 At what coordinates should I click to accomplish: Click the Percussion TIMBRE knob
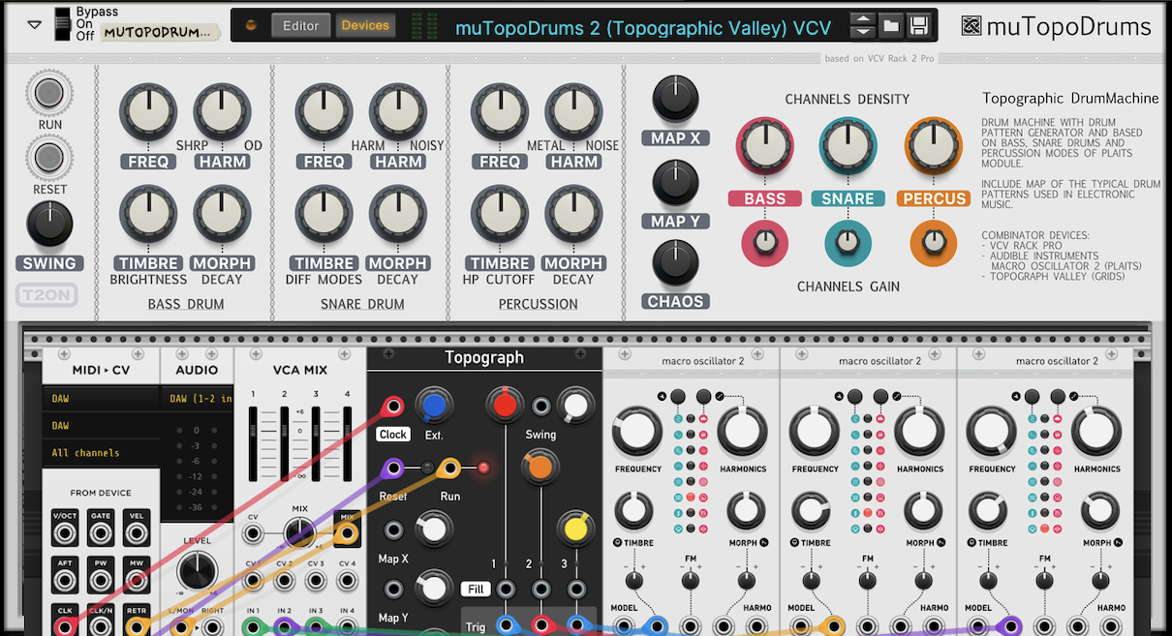click(x=500, y=215)
